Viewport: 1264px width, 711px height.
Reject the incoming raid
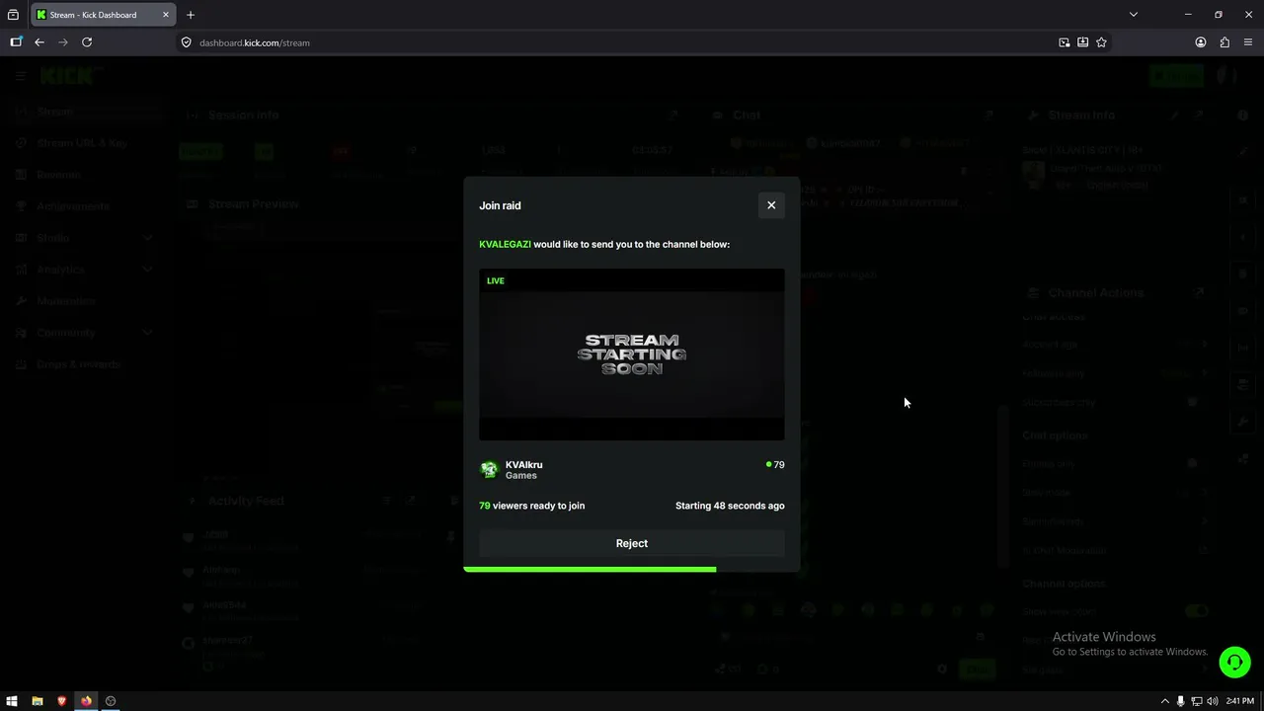coord(632,543)
